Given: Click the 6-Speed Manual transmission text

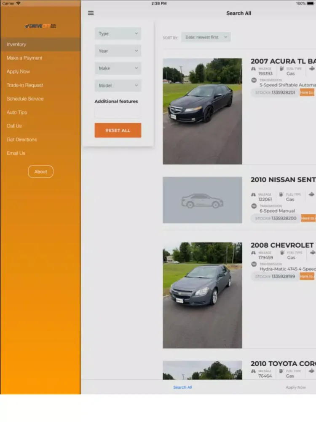Looking at the screenshot, I should (277, 211).
